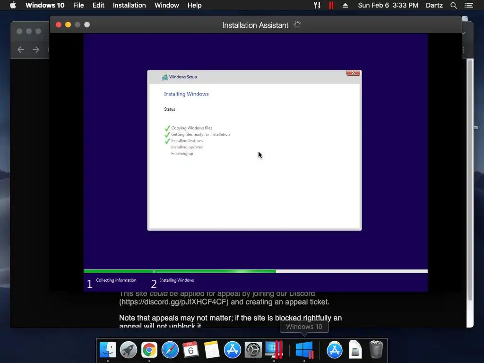Open Notes from the Dock

[x=212, y=350]
